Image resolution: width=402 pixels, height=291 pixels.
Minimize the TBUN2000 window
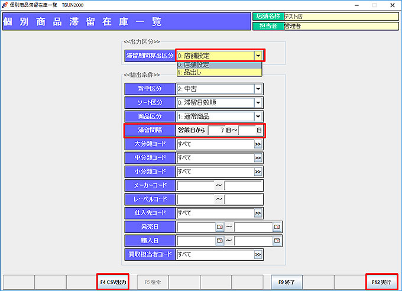(x=356, y=5)
